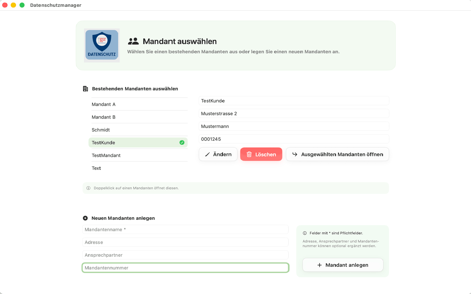
Task: Close the Datenschutzmanager window
Action: [x=5, y=5]
